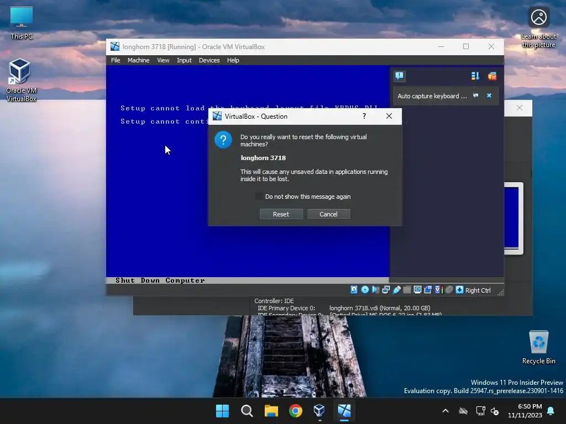This screenshot has width=566, height=424.
Task: Click 'longhorn 3718.vdi (Normal, 20.00 GB)' in Manager window
Action: [x=380, y=308]
